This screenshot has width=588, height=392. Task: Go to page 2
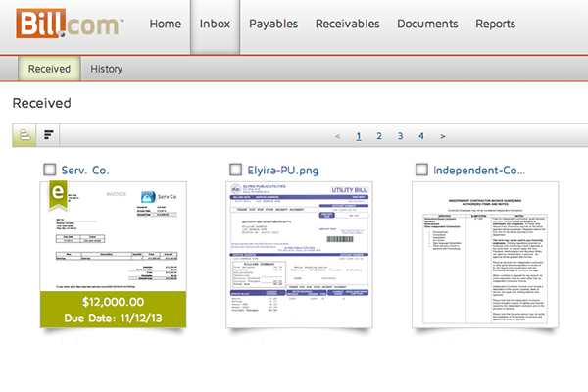pos(379,136)
